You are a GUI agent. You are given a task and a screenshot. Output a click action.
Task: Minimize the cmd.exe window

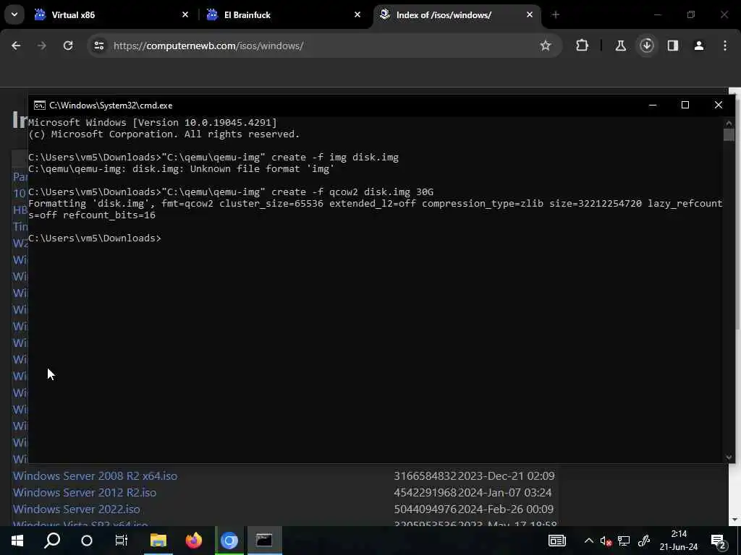pos(653,105)
